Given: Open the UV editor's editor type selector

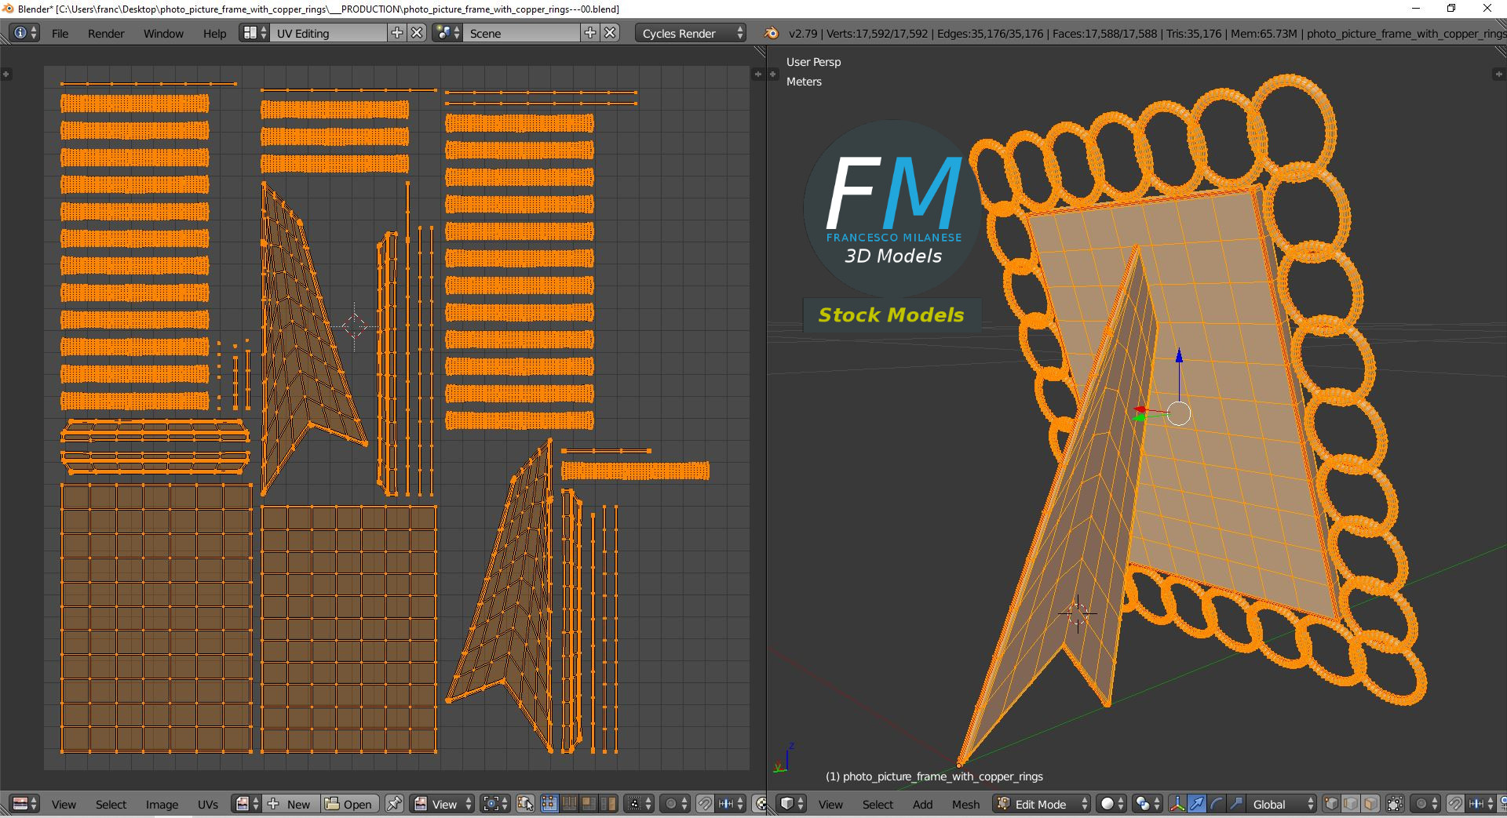Looking at the screenshot, I should (x=24, y=804).
